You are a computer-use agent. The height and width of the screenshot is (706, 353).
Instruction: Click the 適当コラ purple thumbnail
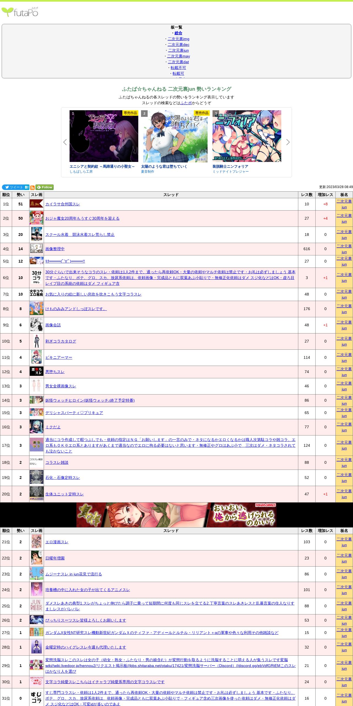coord(37,445)
